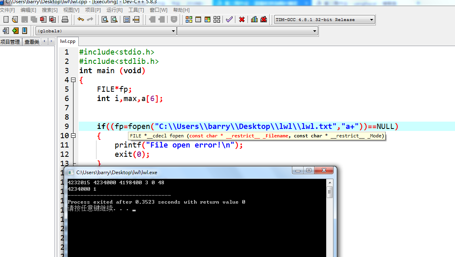Click the Profile Analysis bar-chart icon
Image resolution: width=455 pixels, height=257 pixels.
tap(254, 19)
